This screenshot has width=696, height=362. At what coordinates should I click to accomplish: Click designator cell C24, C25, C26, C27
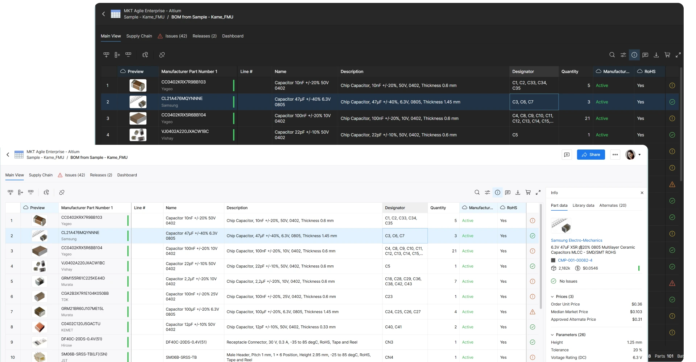[405, 312]
